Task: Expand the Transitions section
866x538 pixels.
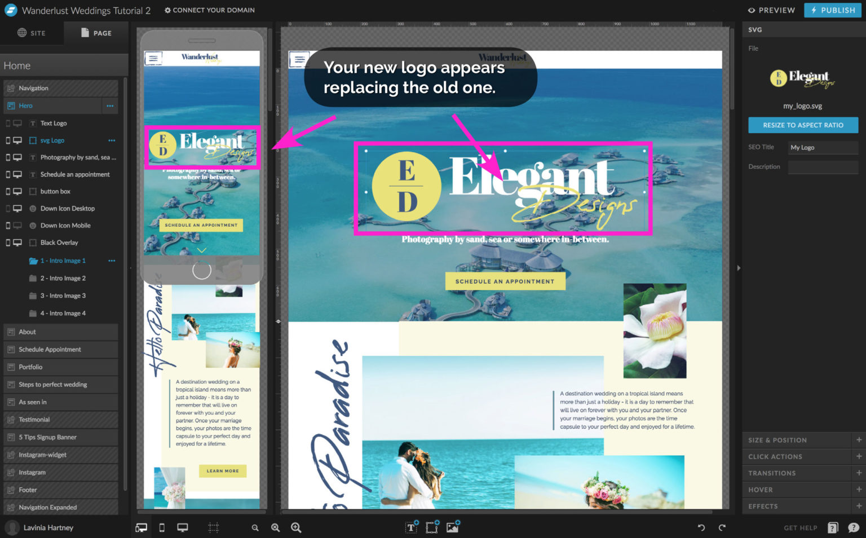Action: click(803, 473)
